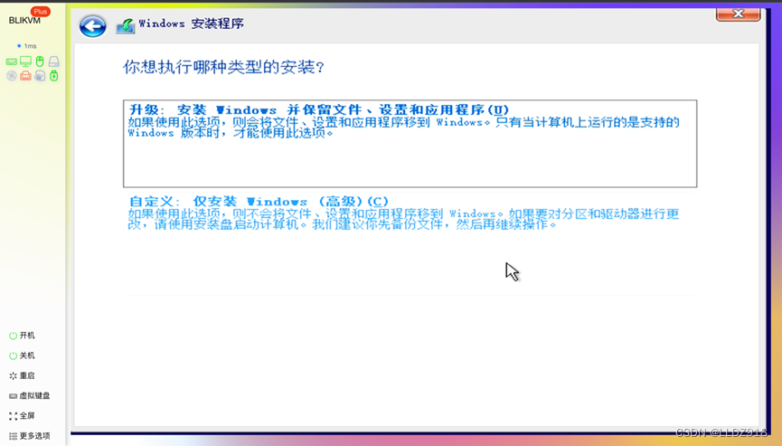
Task: Click the 重启 restart option
Action: point(22,375)
